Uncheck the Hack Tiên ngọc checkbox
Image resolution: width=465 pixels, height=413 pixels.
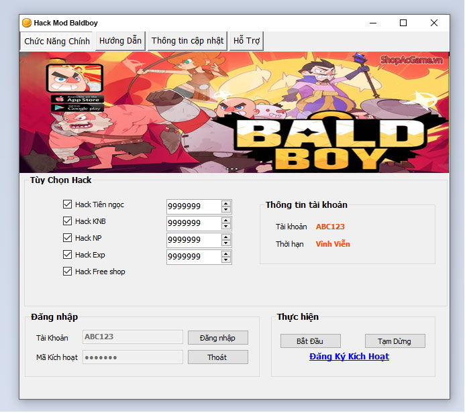coord(67,204)
